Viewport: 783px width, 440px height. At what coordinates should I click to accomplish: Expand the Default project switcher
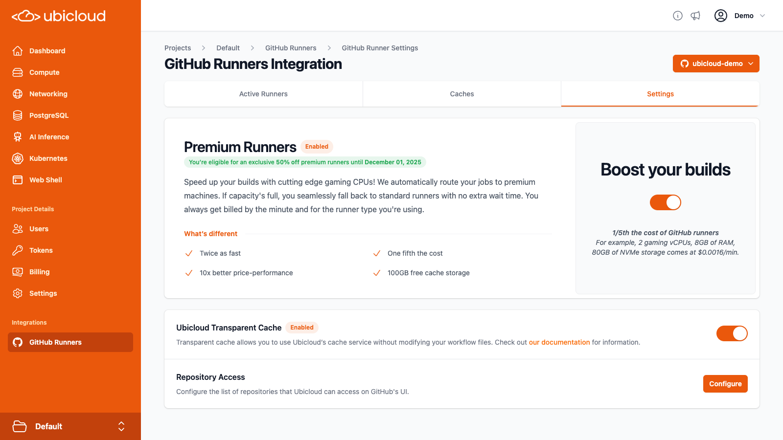pos(71,426)
